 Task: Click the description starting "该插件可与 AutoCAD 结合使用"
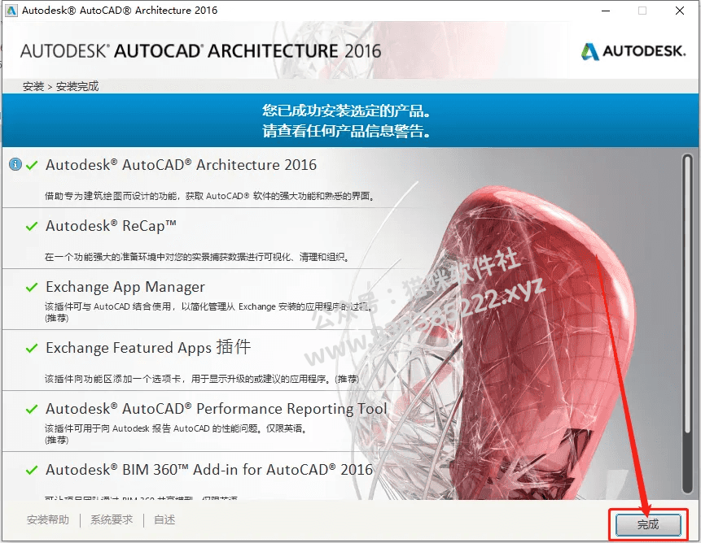(208, 312)
